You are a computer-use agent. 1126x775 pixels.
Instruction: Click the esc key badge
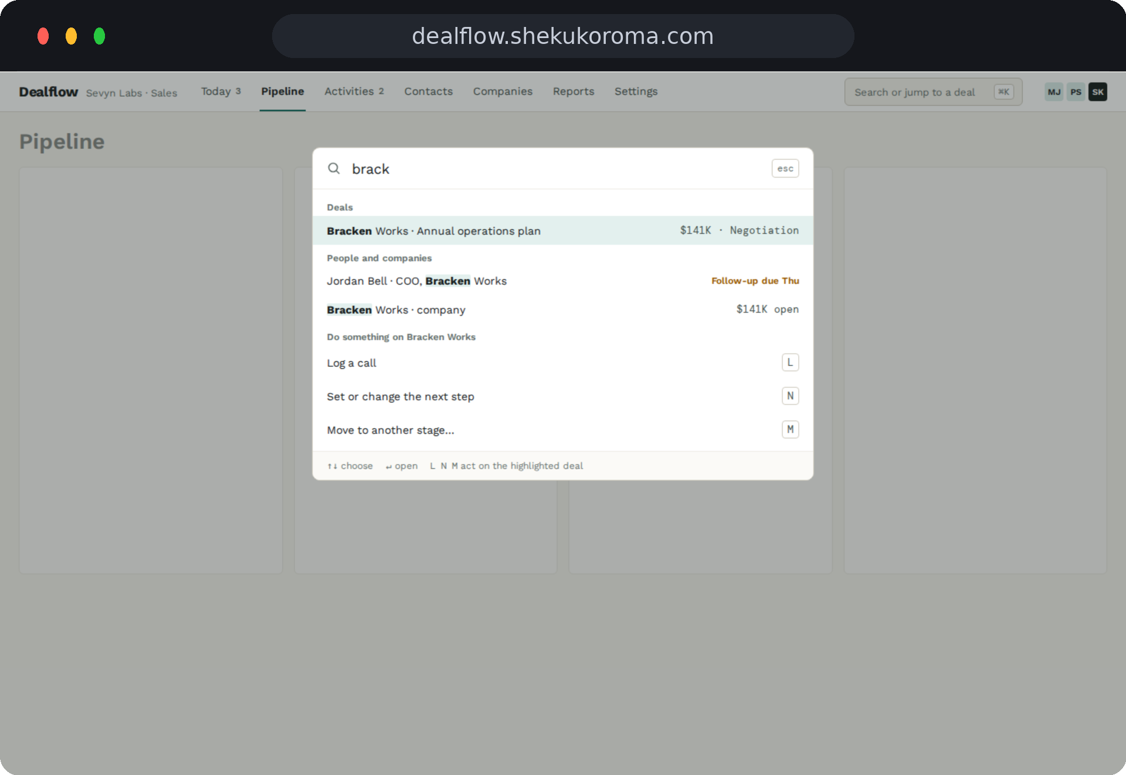tap(785, 169)
